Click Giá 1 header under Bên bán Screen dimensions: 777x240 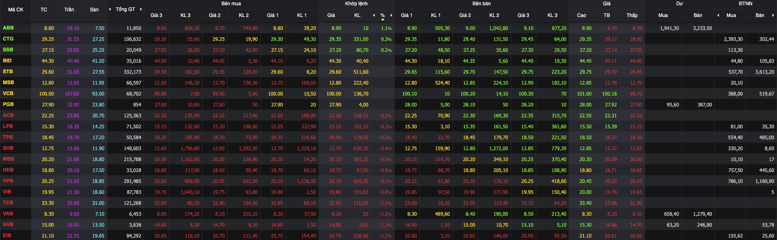tap(407, 15)
